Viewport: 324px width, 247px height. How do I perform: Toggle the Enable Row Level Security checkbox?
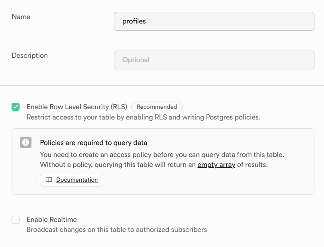(x=16, y=107)
